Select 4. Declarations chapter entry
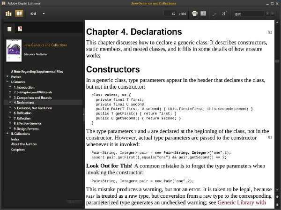Image resolution: width=281 pixels, height=210 pixels. [x=24, y=103]
